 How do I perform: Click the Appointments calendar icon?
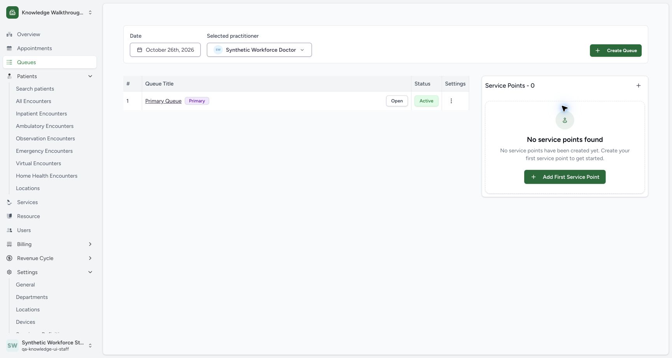[9, 48]
